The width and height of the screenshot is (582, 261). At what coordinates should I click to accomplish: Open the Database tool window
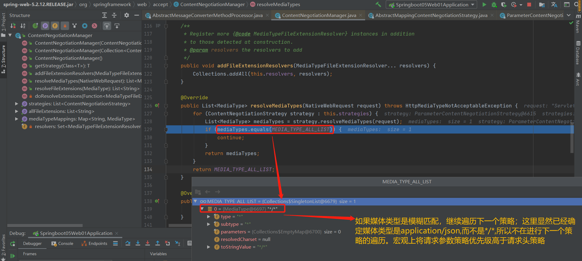coord(578,53)
